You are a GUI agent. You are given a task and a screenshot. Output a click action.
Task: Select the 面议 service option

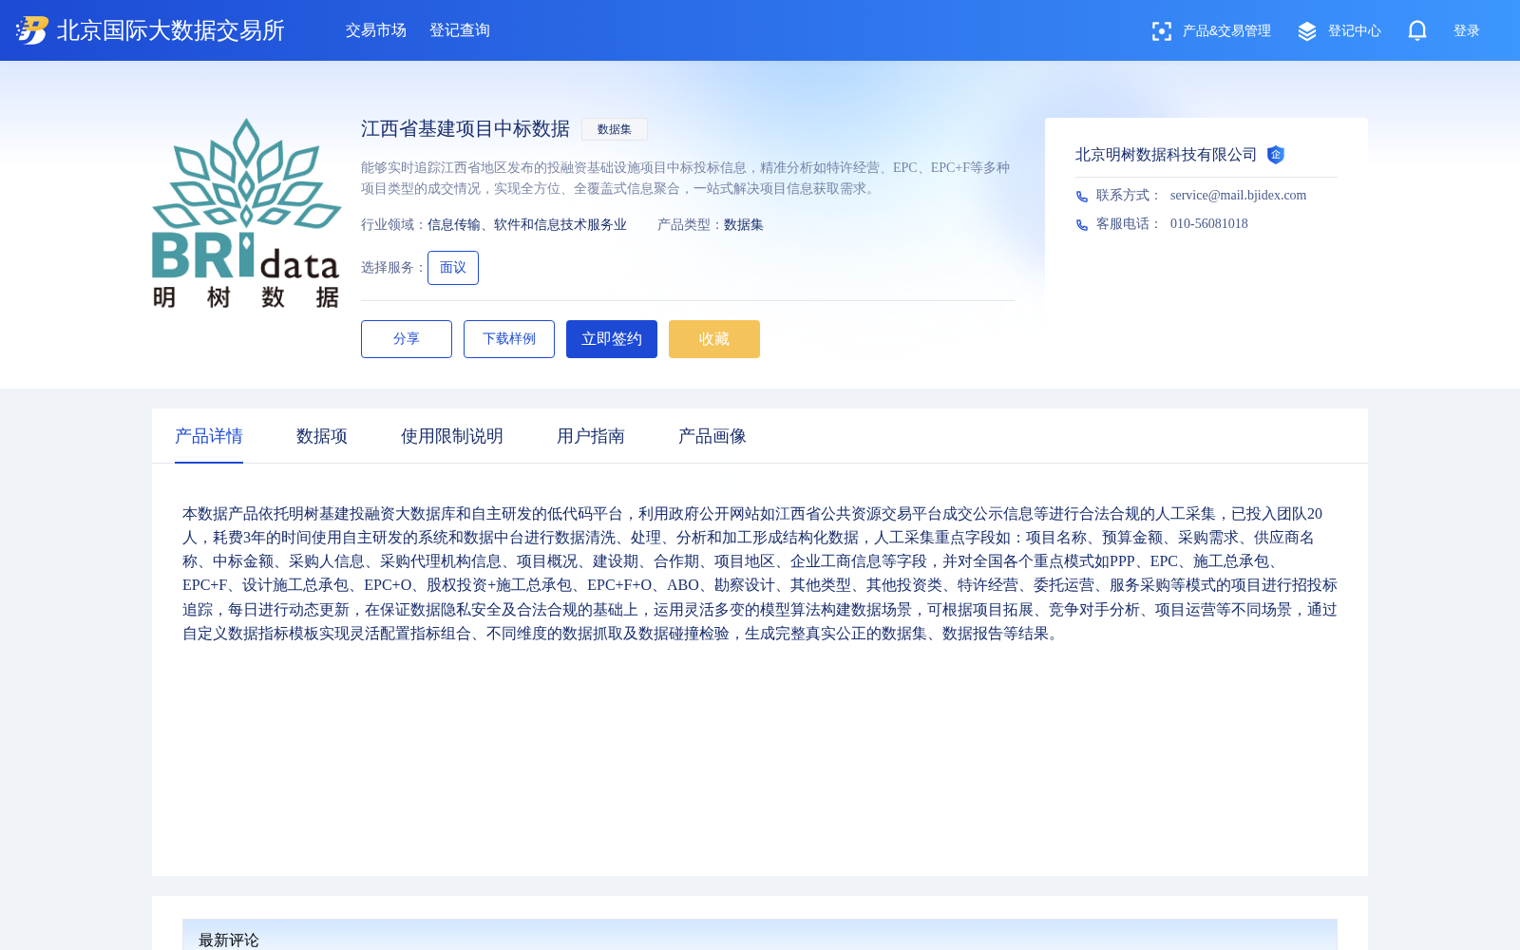[453, 268]
